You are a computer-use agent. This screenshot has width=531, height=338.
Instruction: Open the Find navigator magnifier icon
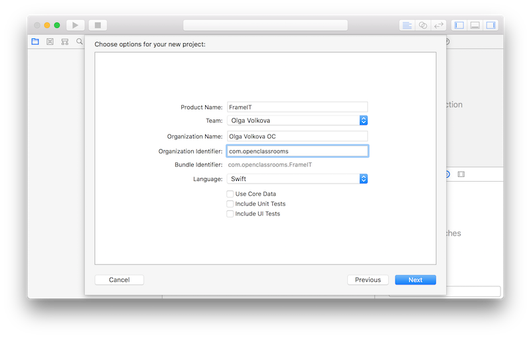(79, 41)
